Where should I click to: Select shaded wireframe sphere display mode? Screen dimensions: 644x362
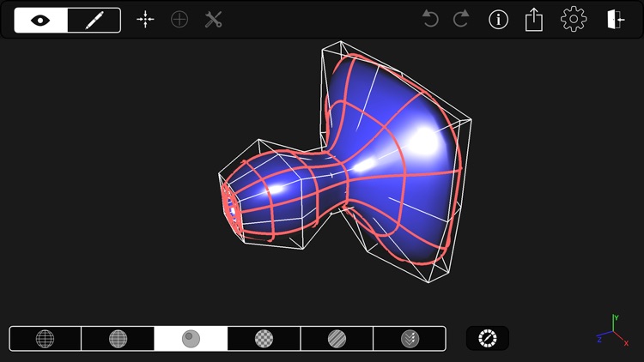pyautogui.click(x=118, y=339)
